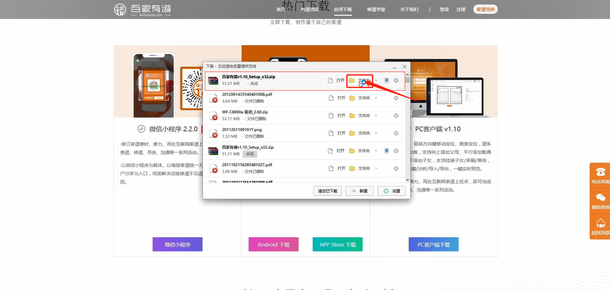The height and width of the screenshot is (290, 610).
Task: Open the 修谱学堂 navigation item
Action: [376, 9]
